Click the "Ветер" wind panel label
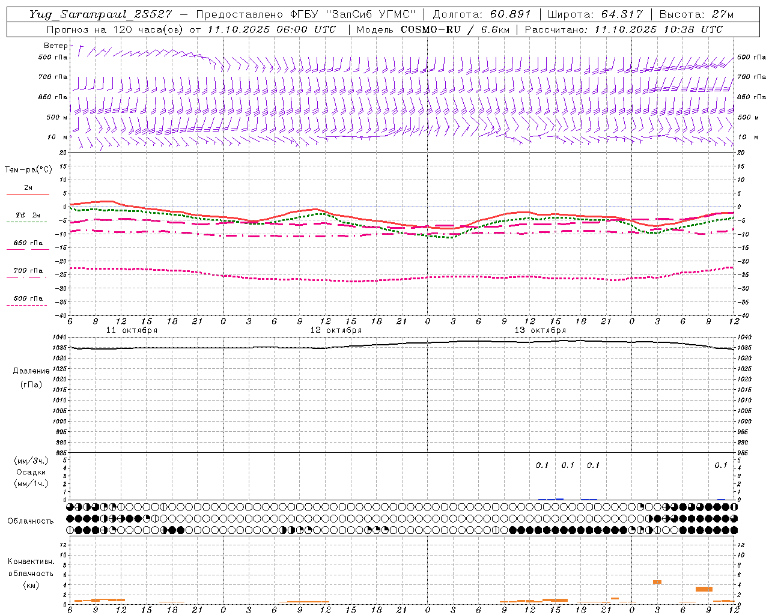Screen dimensions: 769x615 click(x=56, y=46)
